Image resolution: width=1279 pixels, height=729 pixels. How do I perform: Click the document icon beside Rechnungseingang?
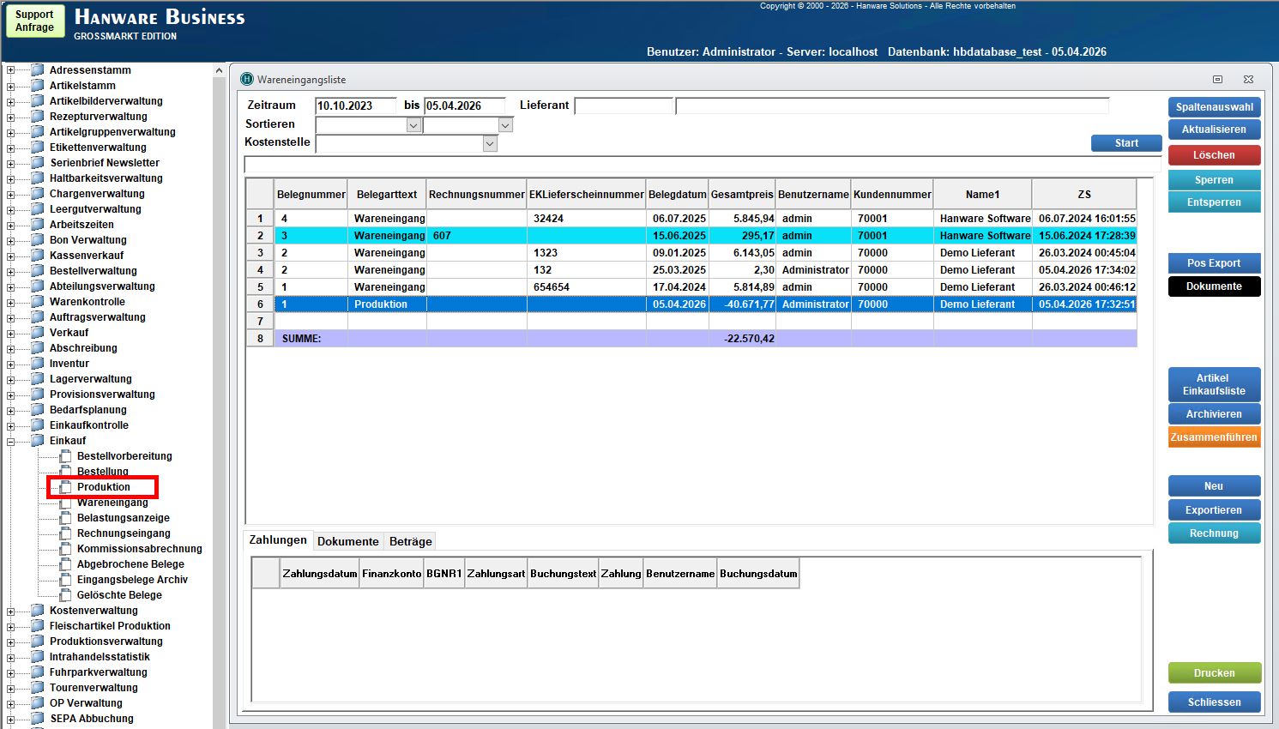(65, 533)
